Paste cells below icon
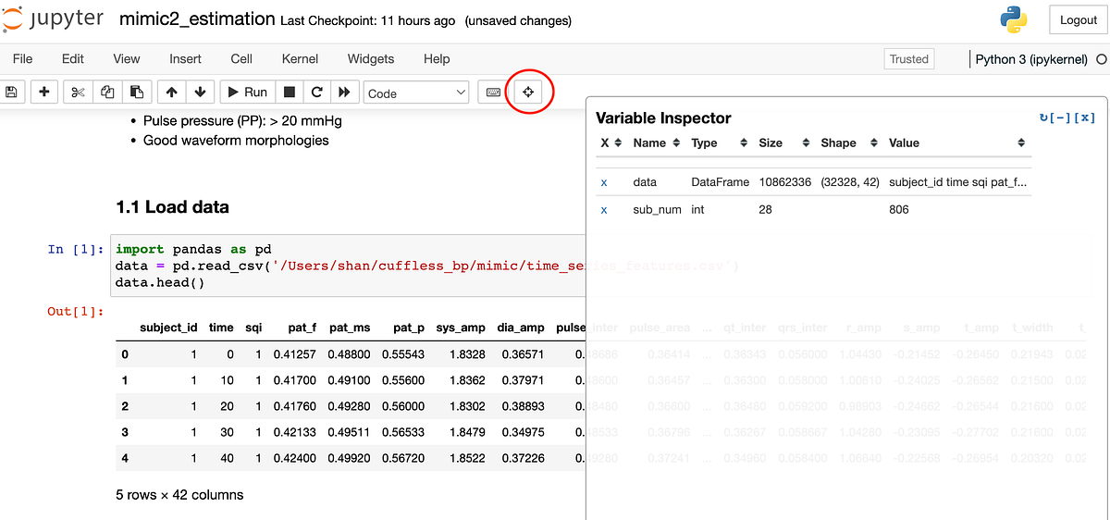Viewport: 1110px width, 520px height. 136,93
